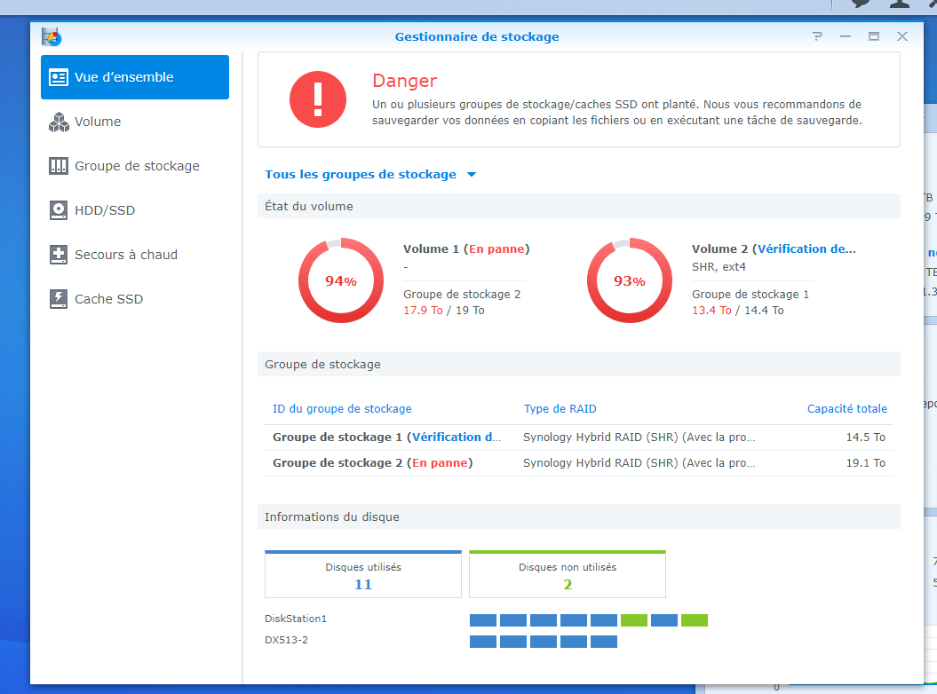Click the 94% Volume 1 usage ring
937x694 pixels.
coord(341,280)
